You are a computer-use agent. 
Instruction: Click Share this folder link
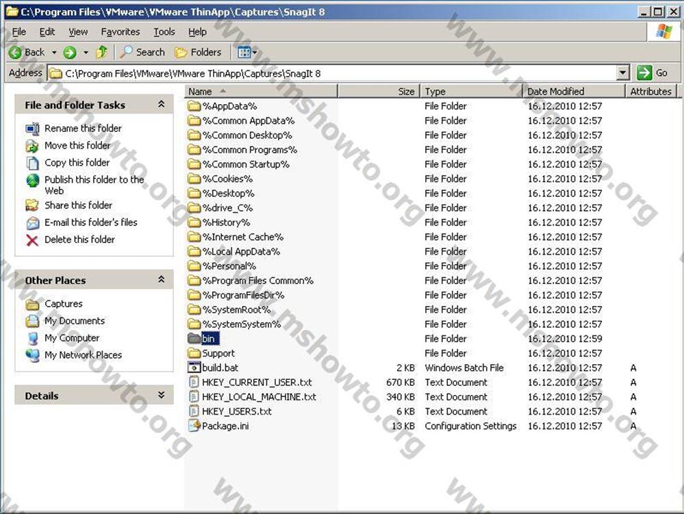[x=79, y=205]
